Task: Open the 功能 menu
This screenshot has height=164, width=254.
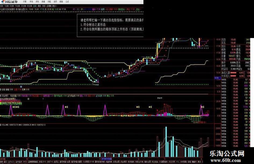Action: coord(49,2)
